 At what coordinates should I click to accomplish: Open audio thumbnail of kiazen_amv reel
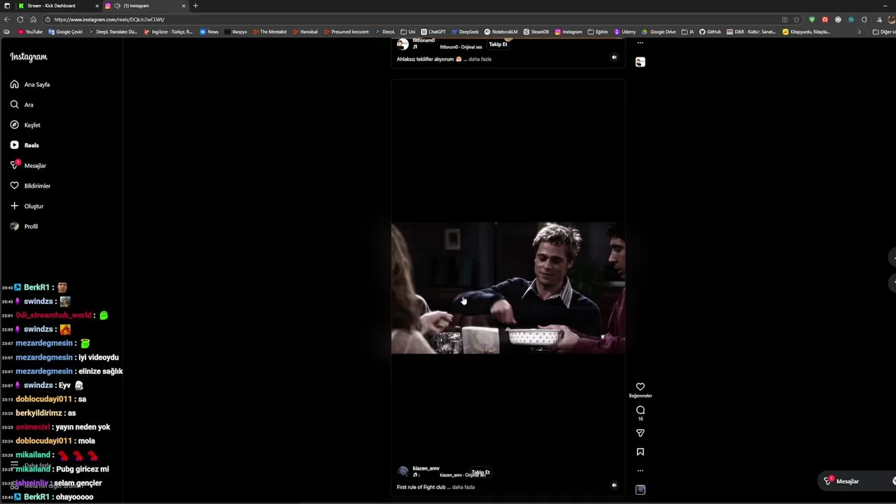[x=640, y=489]
